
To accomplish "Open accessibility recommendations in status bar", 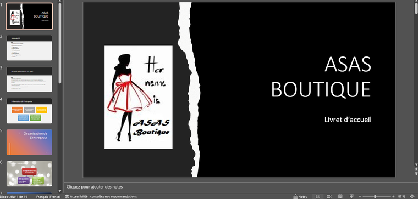I will click(101, 197).
